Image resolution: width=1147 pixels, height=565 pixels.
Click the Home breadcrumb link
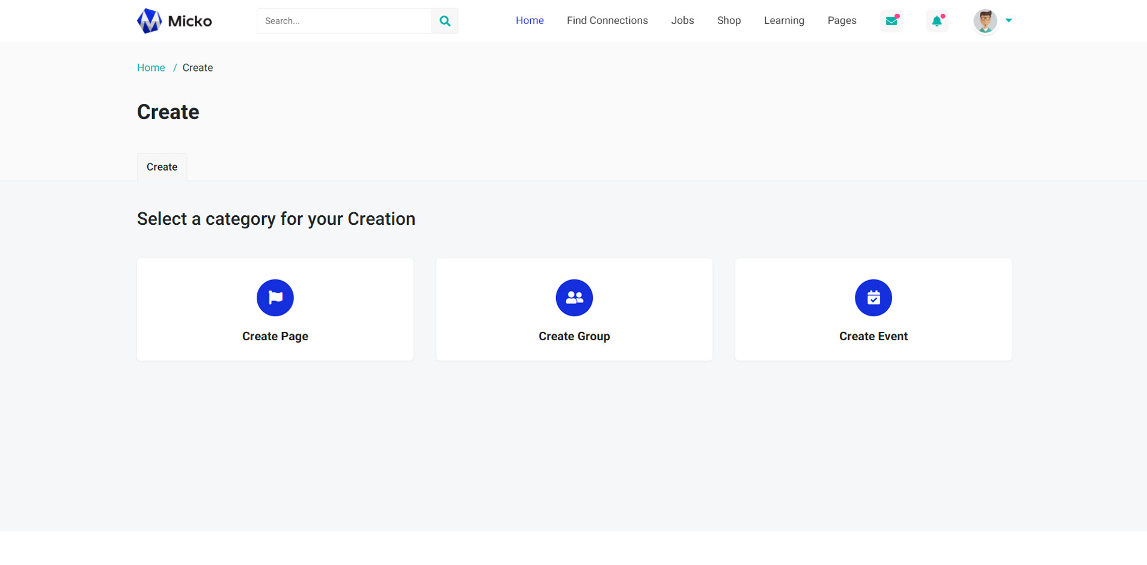151,68
